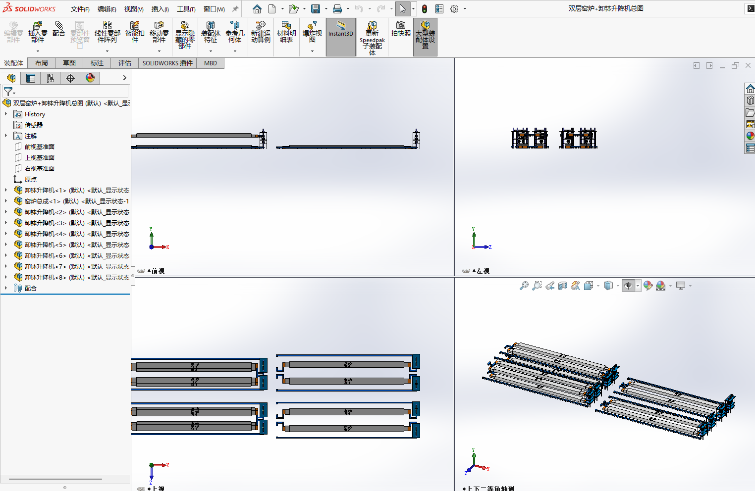Click Edit Appearance icon in view toolbar
This screenshot has width=755, height=491.
[x=648, y=286]
